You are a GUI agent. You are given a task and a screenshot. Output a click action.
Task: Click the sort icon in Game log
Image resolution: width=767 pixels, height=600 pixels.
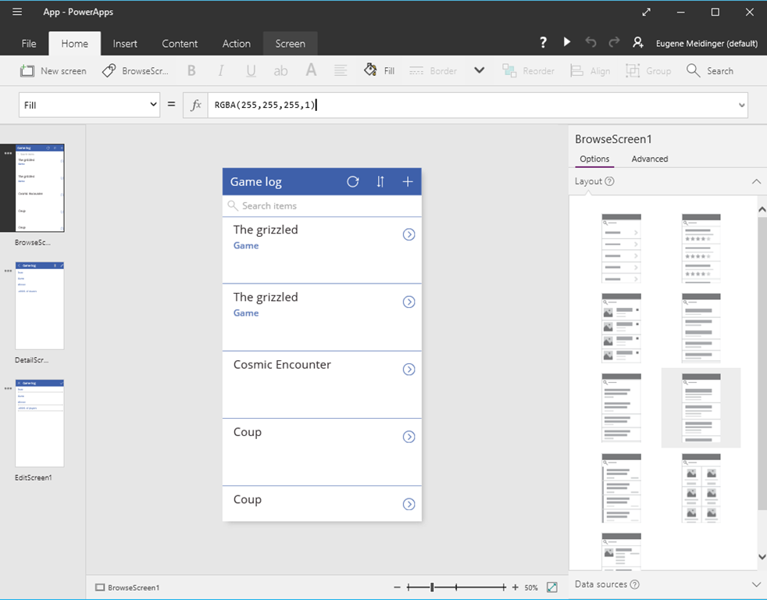point(380,181)
